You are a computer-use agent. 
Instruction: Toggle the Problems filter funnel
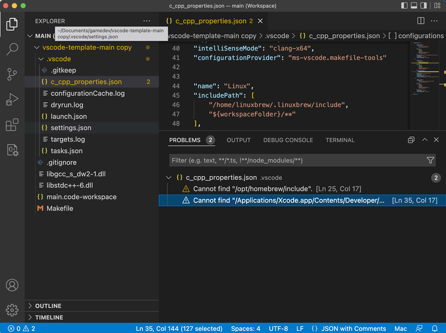coord(430,160)
